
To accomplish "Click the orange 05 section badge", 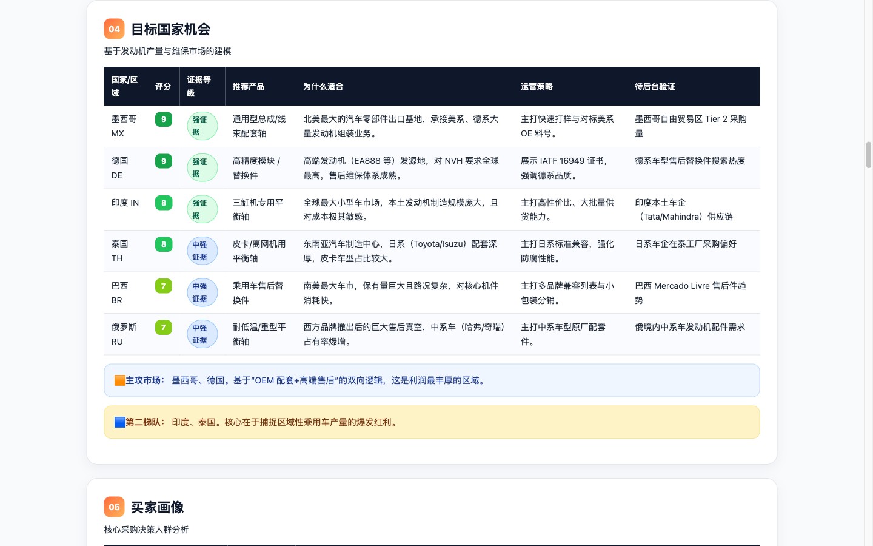I will [x=114, y=507].
